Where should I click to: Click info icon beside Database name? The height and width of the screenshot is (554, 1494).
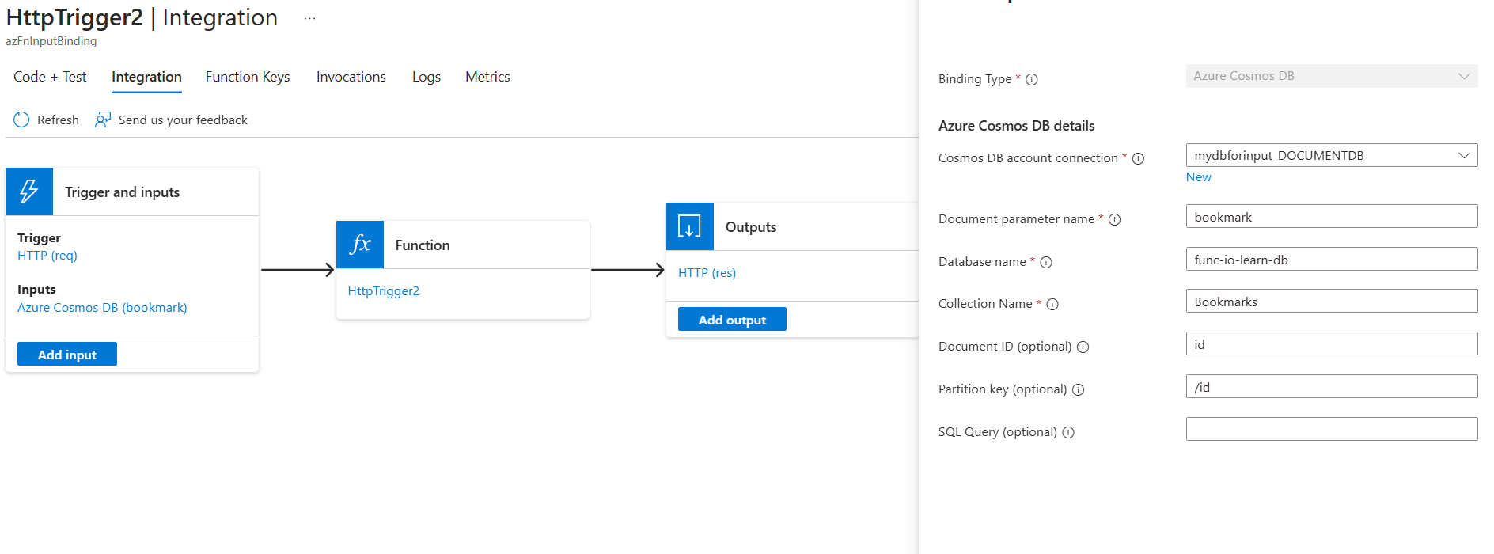1046,262
